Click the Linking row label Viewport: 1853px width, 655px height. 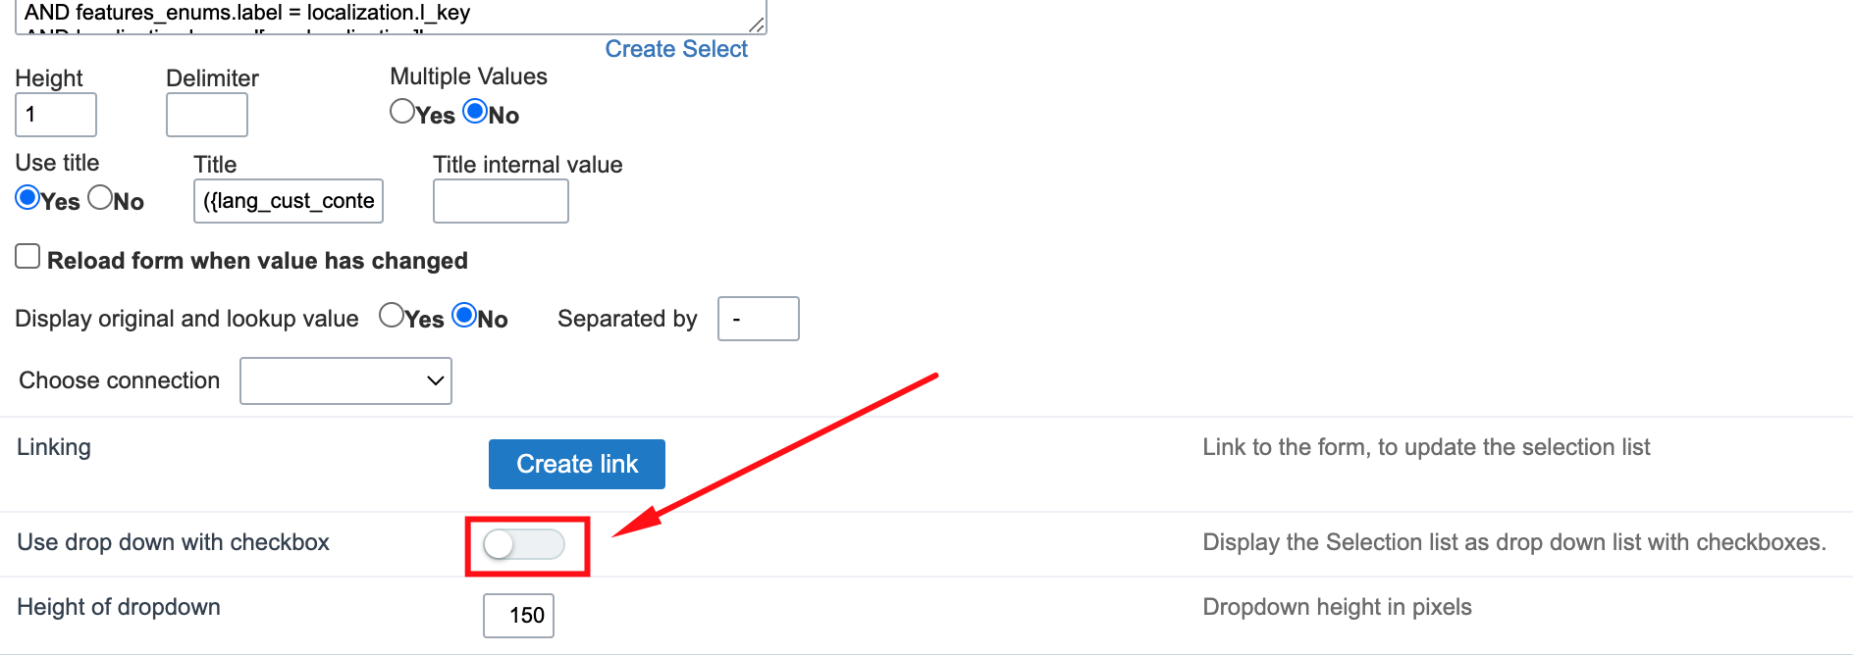coord(54,447)
